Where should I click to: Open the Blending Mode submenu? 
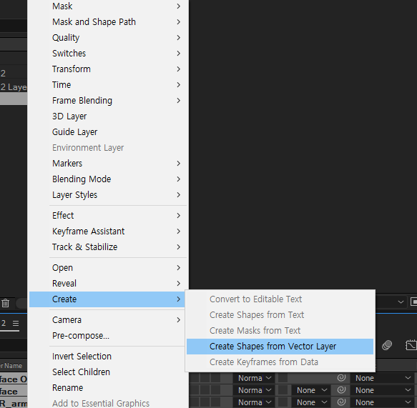click(108, 179)
